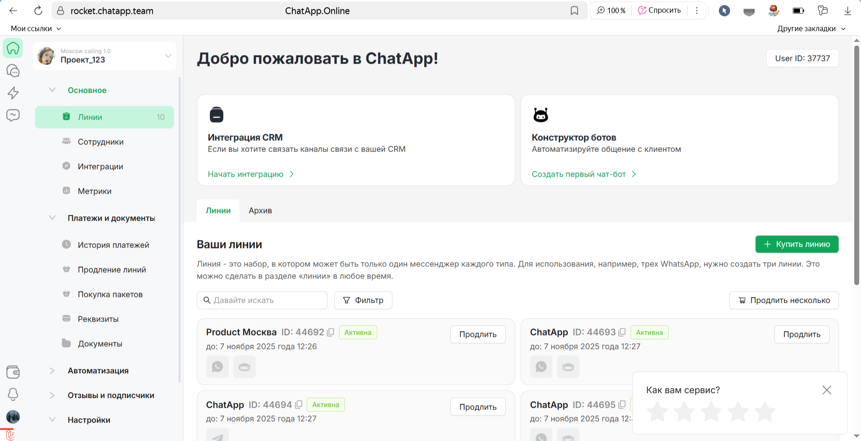Click the Начать интеграцию link
Screen dimensions: 861x441
click(246, 174)
